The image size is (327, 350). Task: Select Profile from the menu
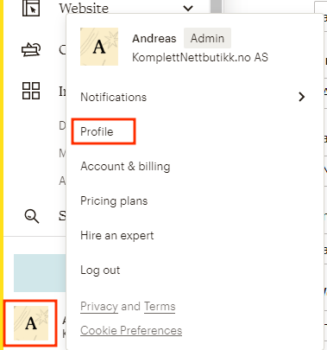click(x=97, y=131)
